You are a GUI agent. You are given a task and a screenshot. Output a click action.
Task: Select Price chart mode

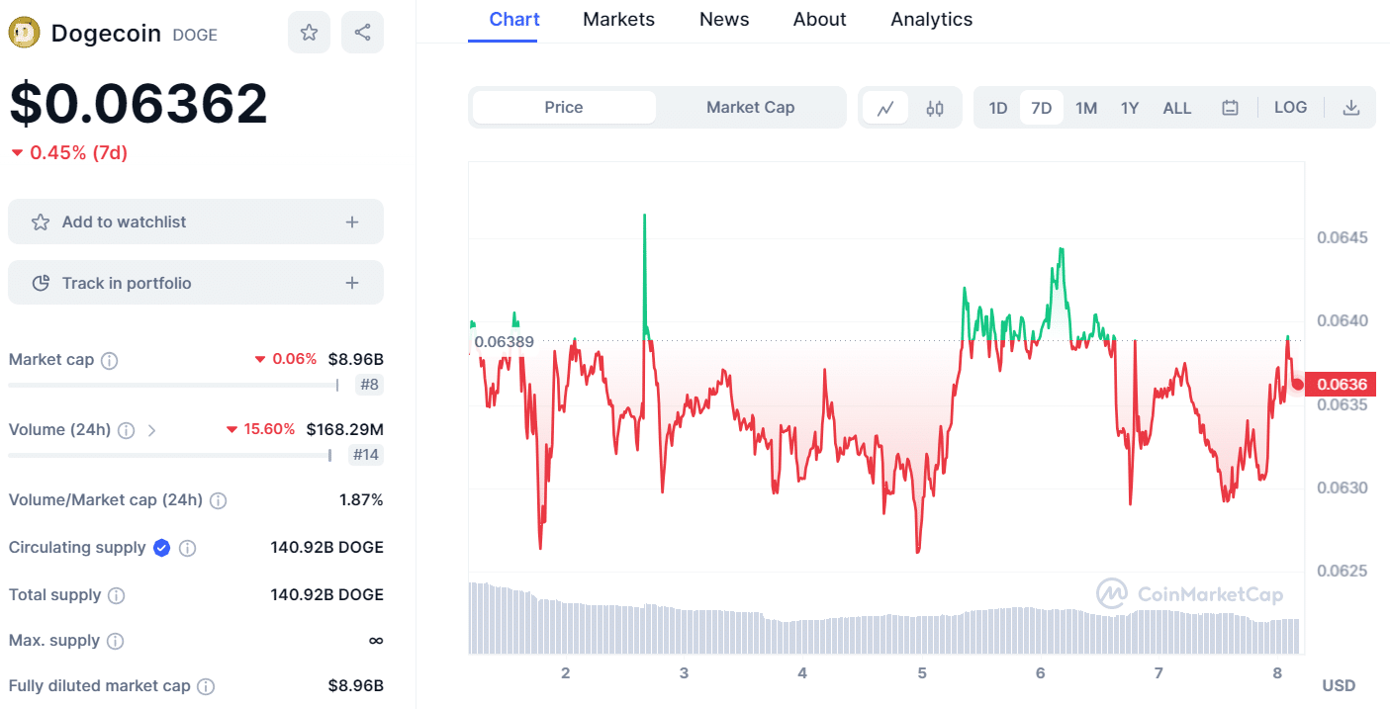[x=564, y=108]
